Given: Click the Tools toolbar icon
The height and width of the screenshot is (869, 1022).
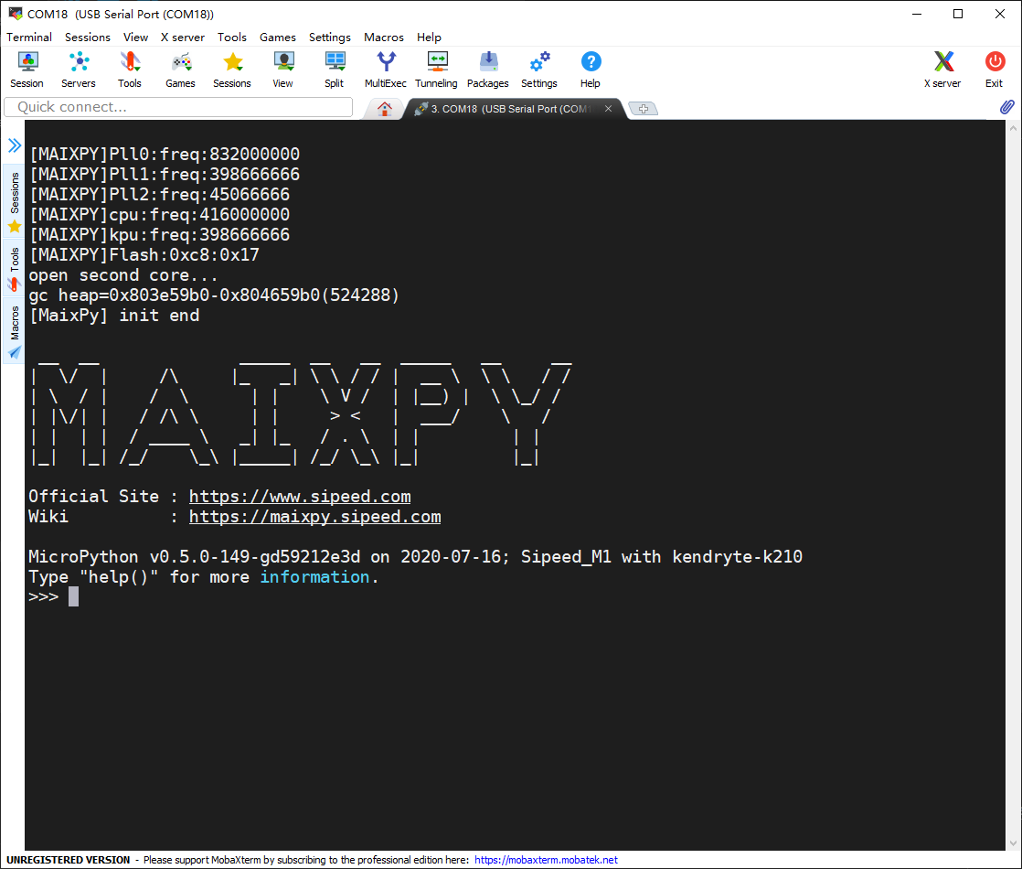Looking at the screenshot, I should coord(129,70).
